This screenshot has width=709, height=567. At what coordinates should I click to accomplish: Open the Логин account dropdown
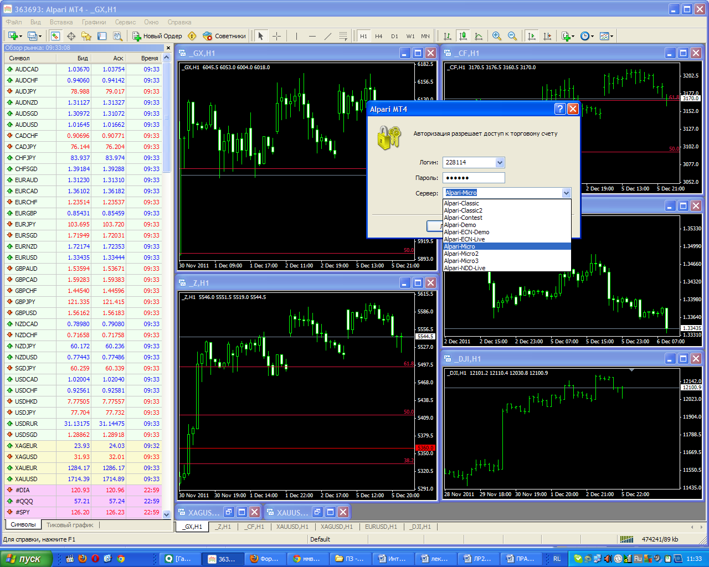tap(500, 162)
